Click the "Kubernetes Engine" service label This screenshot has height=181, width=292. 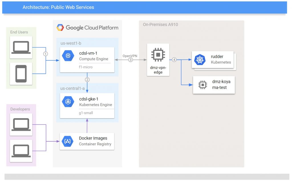pos(96,105)
